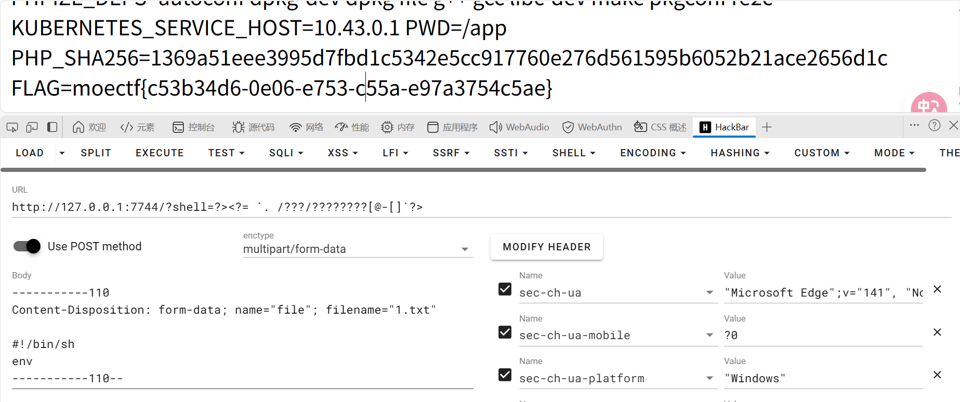Open the Performance (性能) tab

tap(352, 127)
